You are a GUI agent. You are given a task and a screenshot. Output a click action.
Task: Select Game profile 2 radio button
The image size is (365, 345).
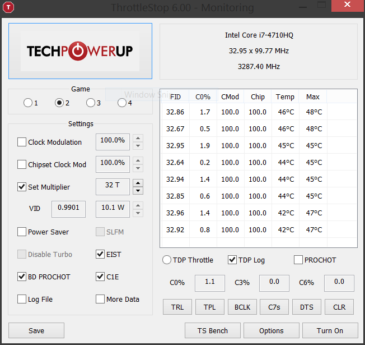[x=59, y=103]
